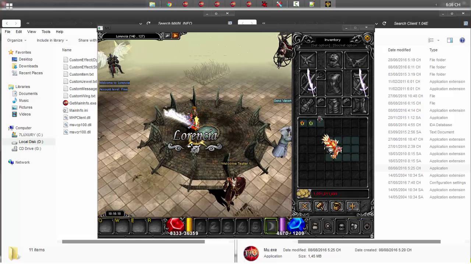Select the Q hotkey slot
Viewport: 471px width, 264px height.
(106, 225)
